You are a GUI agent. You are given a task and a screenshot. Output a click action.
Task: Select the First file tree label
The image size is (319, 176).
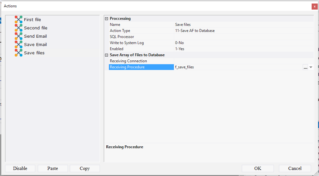click(32, 19)
